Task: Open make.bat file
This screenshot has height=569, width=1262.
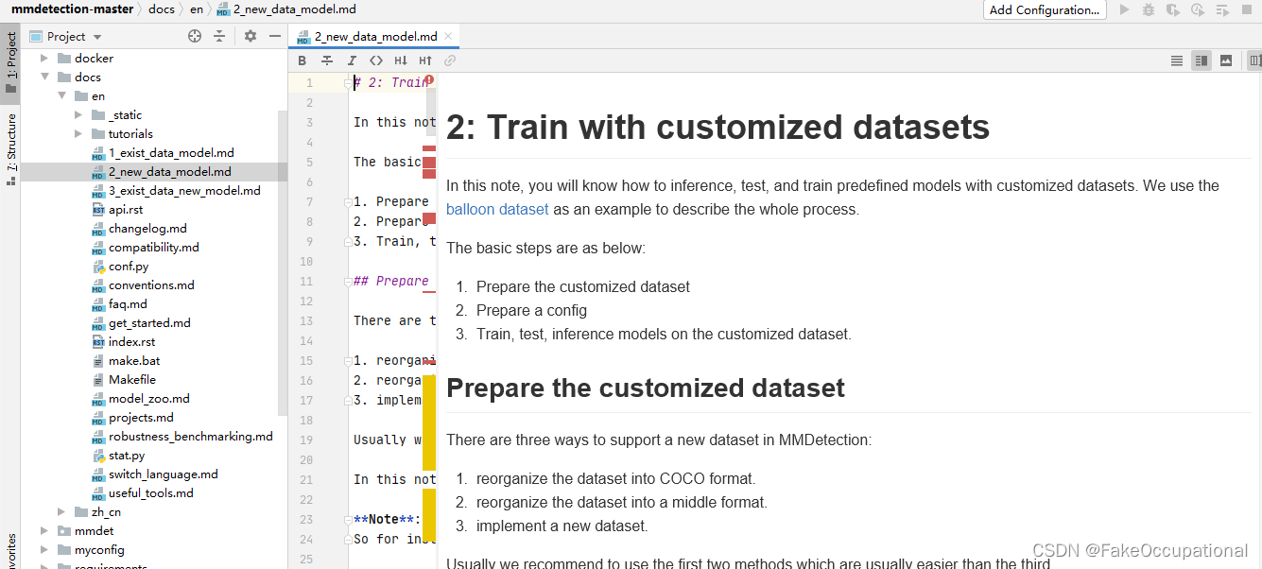Action: [133, 360]
